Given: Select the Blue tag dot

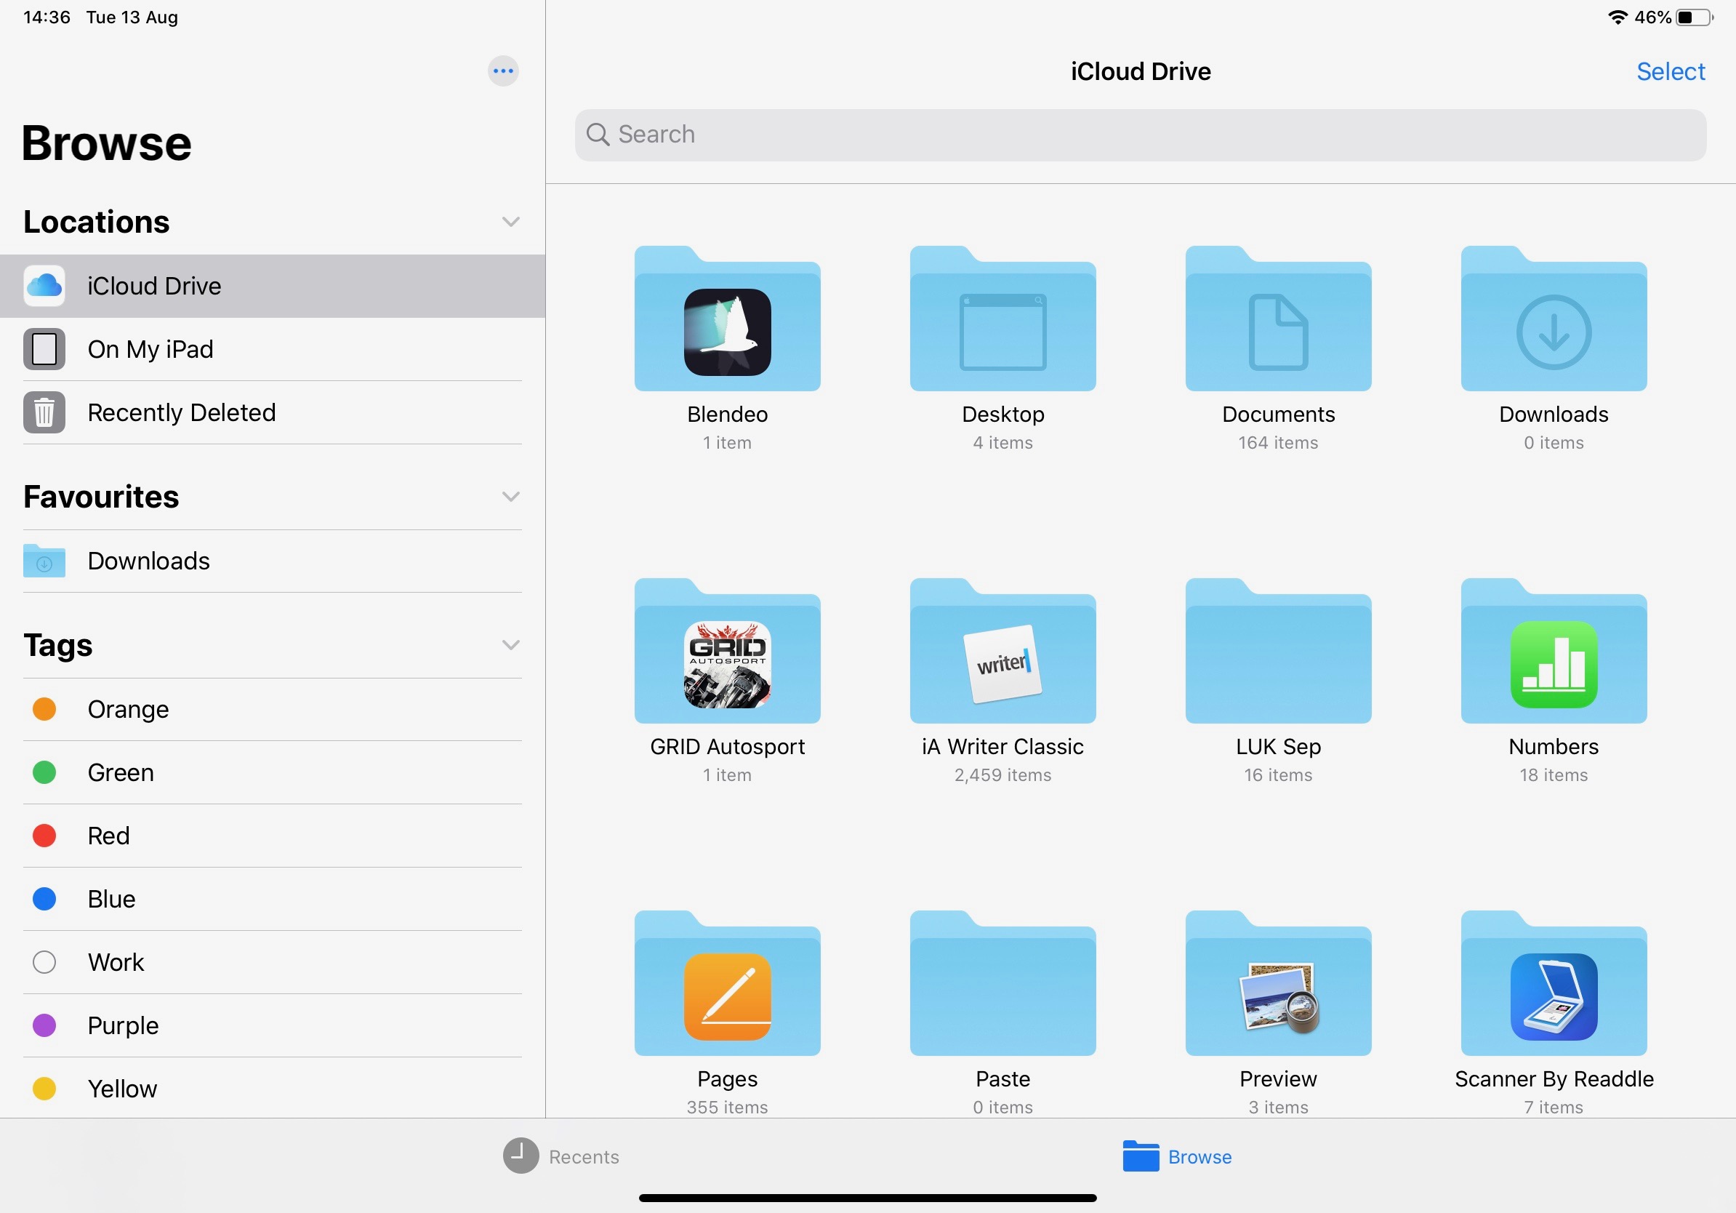Looking at the screenshot, I should coord(44,899).
